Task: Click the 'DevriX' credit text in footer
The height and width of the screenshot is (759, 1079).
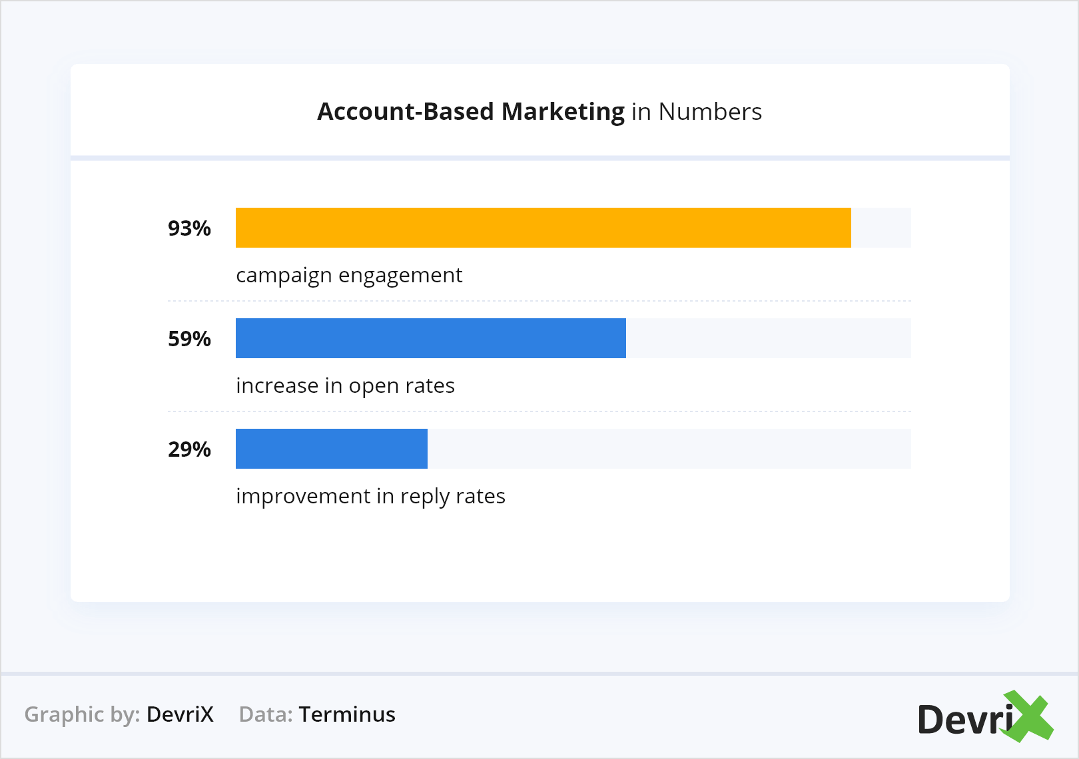Action: pyautogui.click(x=180, y=714)
